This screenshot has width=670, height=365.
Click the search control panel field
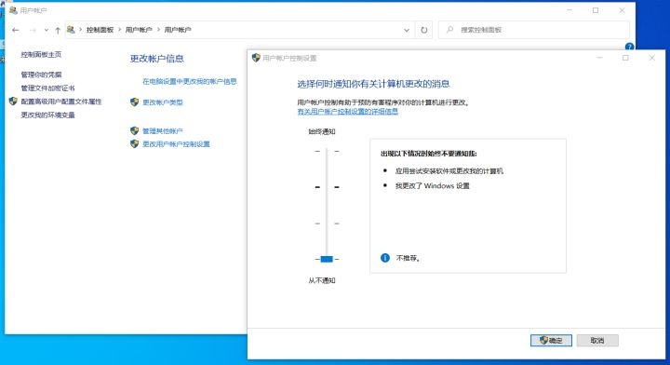click(534, 30)
